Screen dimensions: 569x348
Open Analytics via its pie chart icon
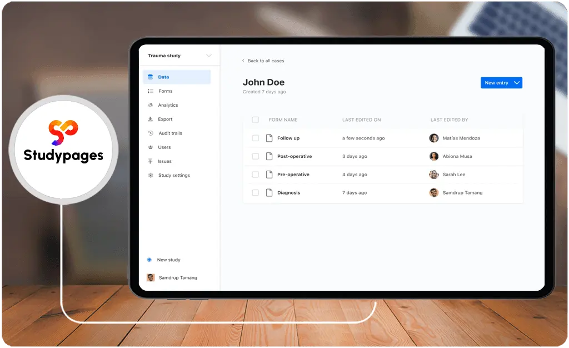point(150,105)
